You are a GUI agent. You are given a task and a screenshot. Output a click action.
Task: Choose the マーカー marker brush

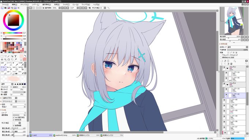(4, 68)
